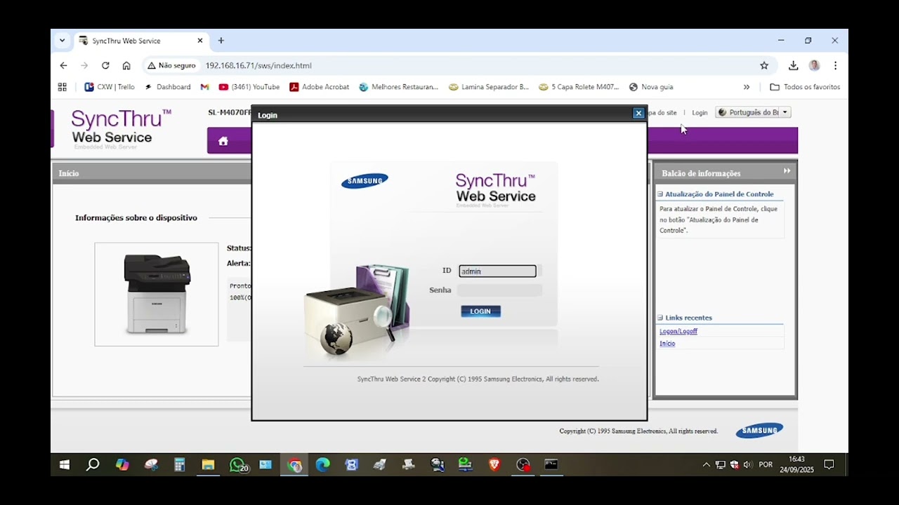This screenshot has width=899, height=505.
Task: Open WhatsApp with 20 notifications
Action: 238,464
